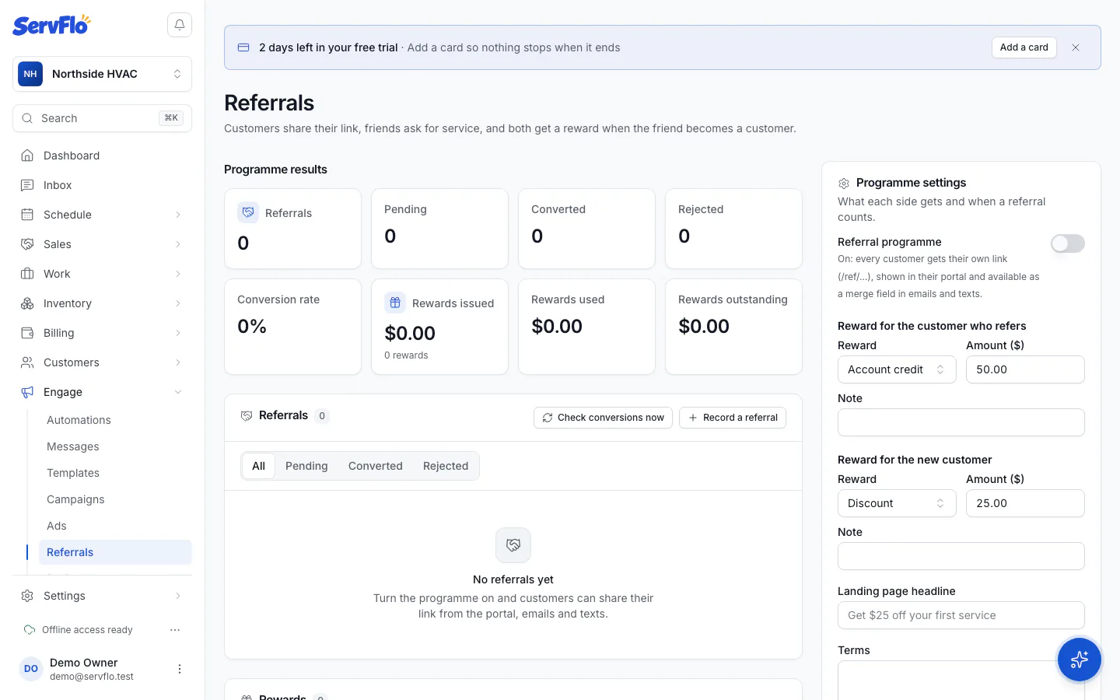The image size is (1120, 700).
Task: Expand the Billing section
Action: (102, 333)
